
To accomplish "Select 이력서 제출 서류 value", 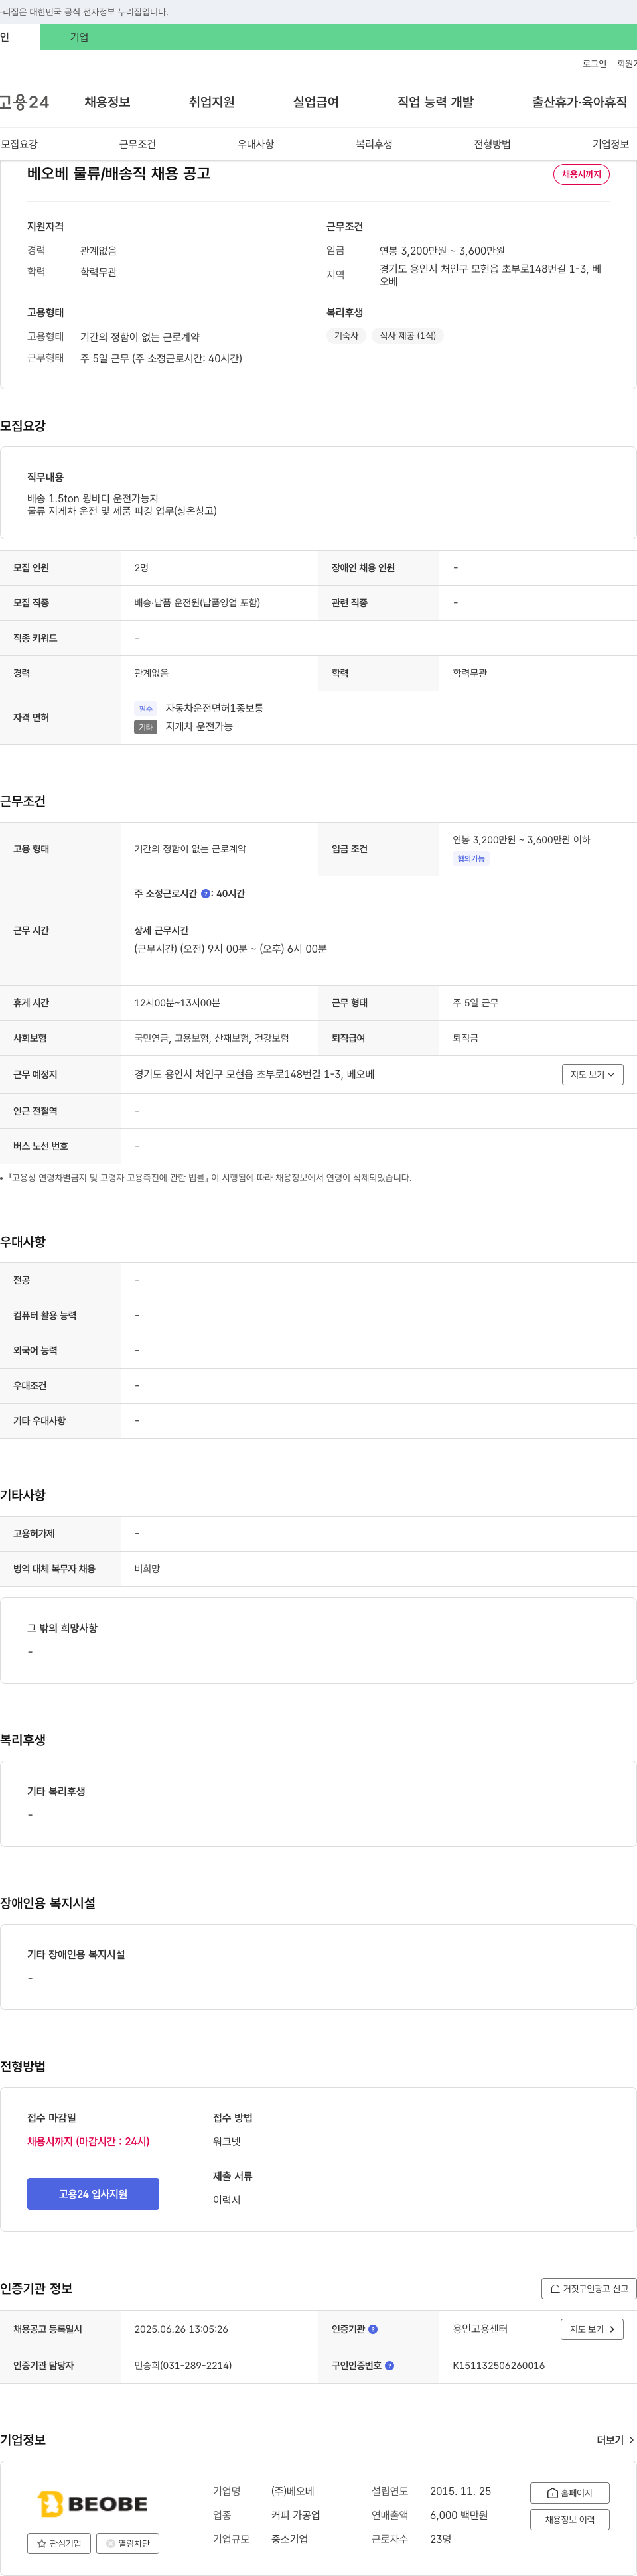I will (x=226, y=2200).
